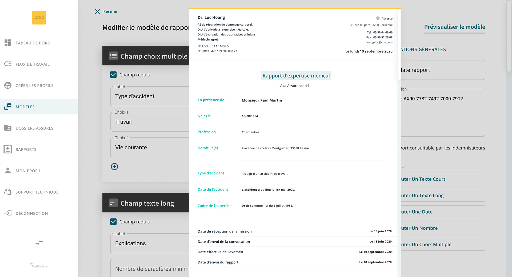Click Ajouter Une Date button

pos(443,212)
